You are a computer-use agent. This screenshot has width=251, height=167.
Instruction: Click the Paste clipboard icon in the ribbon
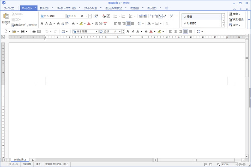click(6, 16)
